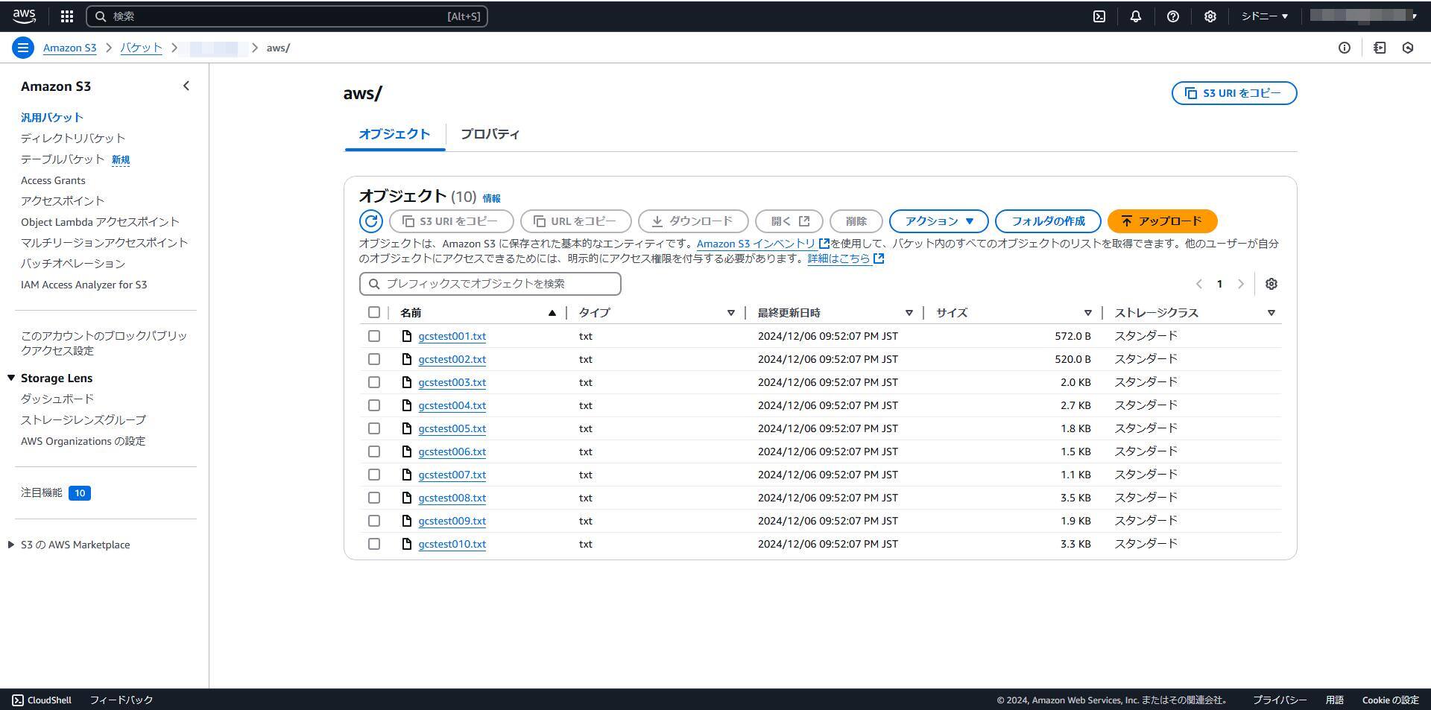1431x710 pixels.
Task: Launch CloudShell from the top bar icon
Action: coord(1099,16)
